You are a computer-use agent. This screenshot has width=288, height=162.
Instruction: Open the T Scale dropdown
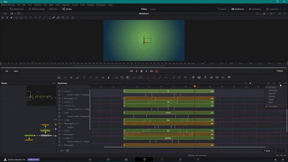coord(268,151)
